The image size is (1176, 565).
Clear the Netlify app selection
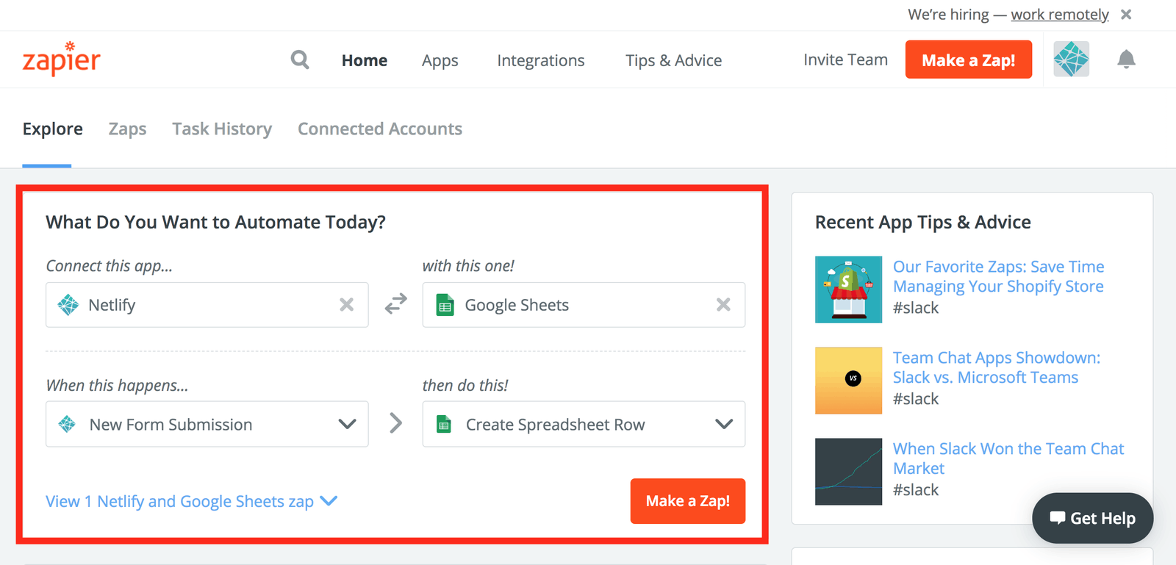pos(346,304)
